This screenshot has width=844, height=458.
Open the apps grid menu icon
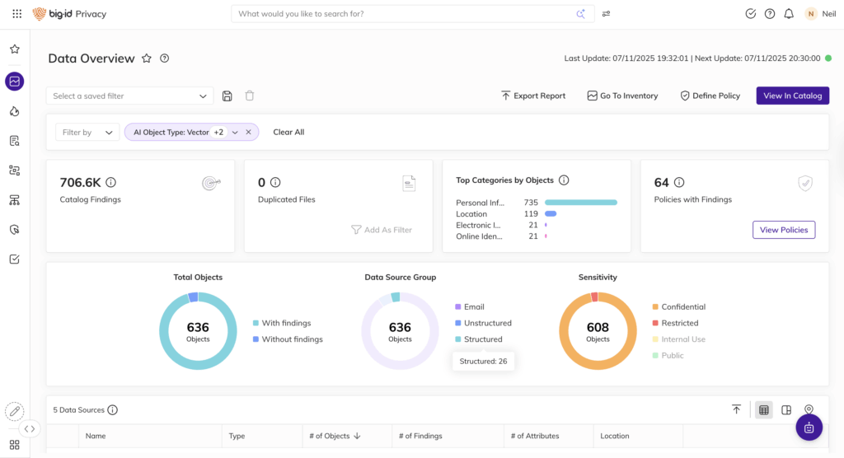pos(16,14)
